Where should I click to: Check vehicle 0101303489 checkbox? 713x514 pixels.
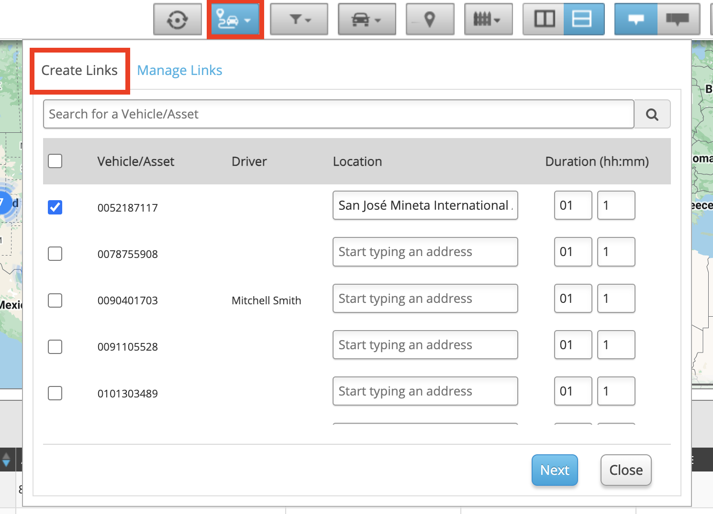pos(55,393)
